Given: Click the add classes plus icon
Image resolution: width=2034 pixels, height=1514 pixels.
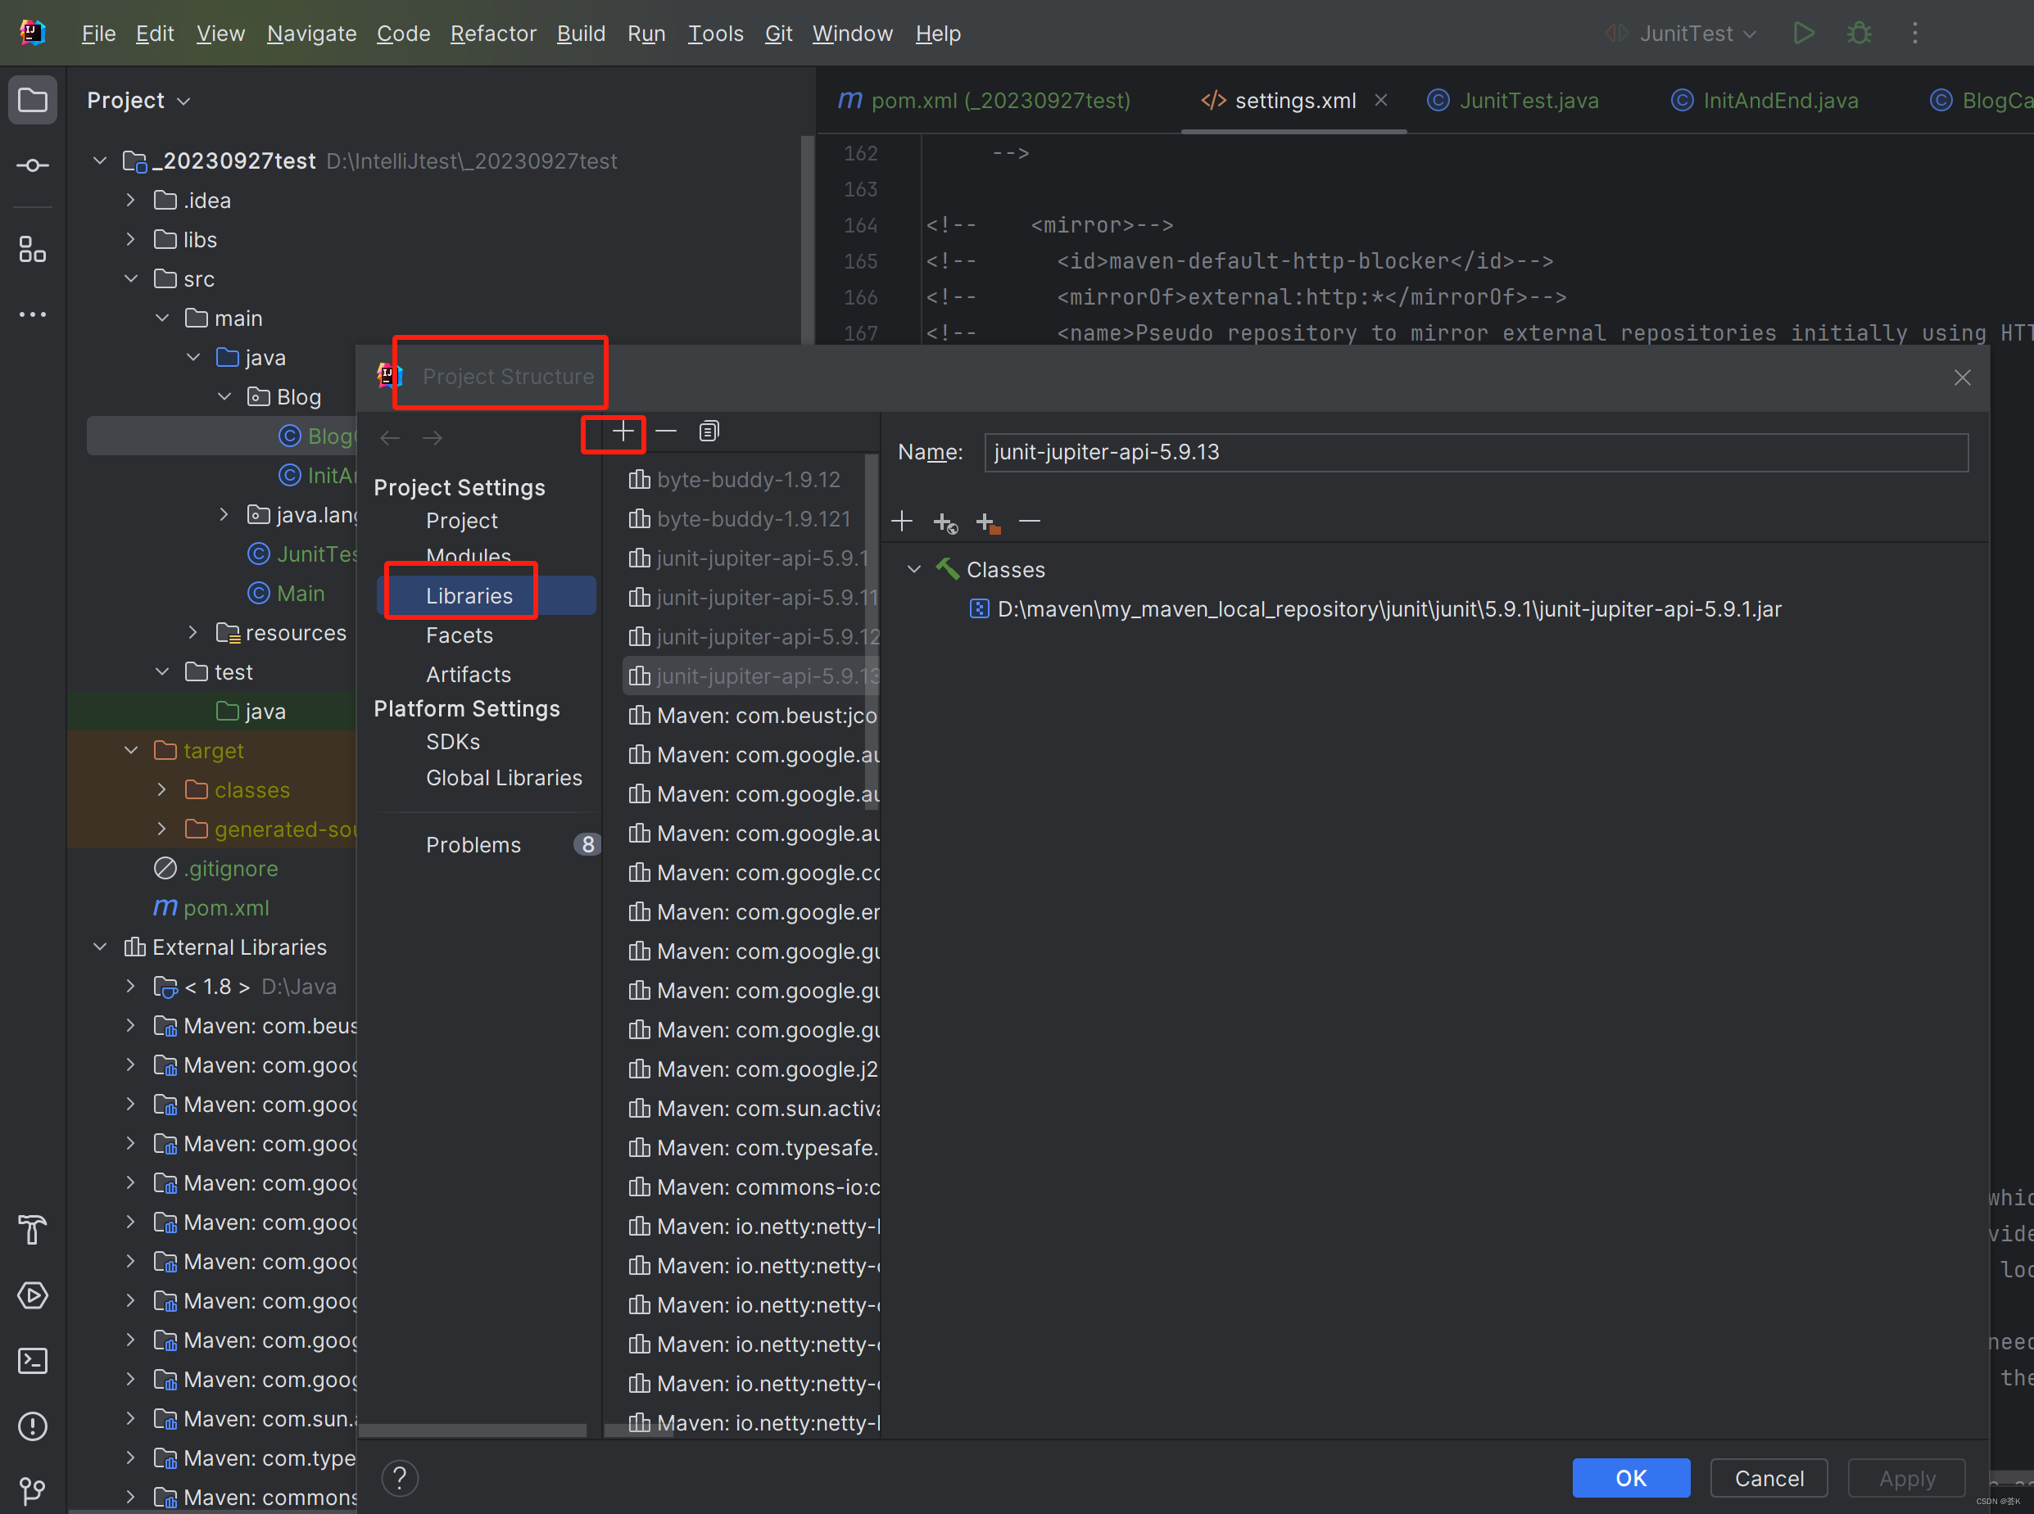Looking at the screenshot, I should 904,522.
